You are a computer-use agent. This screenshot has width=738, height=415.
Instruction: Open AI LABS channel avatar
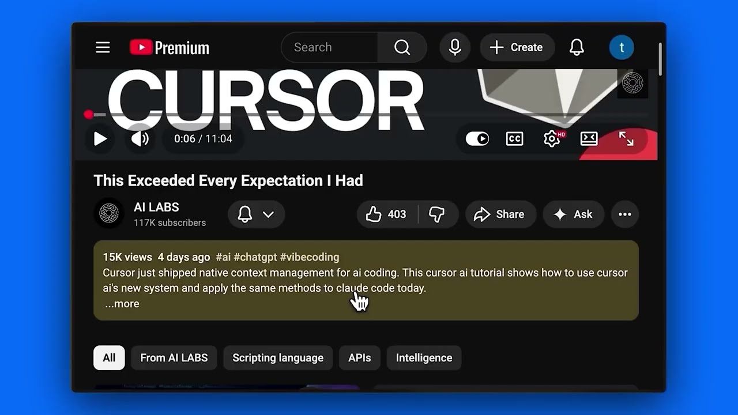(x=109, y=214)
